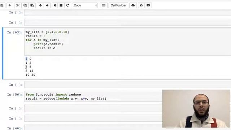The height and width of the screenshot is (130, 231).
Task: Click into the first empty cell at top
Action: [x=127, y=13]
